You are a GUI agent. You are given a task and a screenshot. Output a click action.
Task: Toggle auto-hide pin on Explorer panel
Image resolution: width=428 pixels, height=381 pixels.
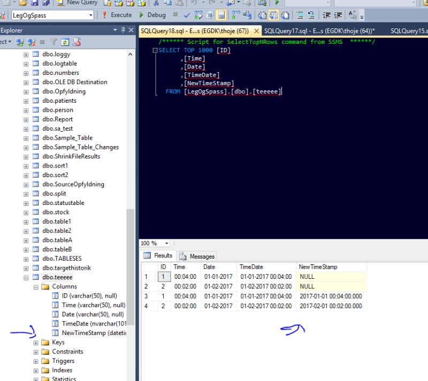123,30
